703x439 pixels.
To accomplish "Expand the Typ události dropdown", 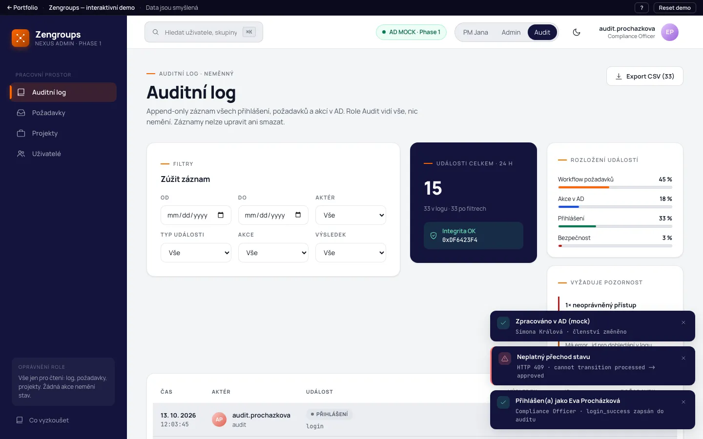I will click(x=196, y=253).
